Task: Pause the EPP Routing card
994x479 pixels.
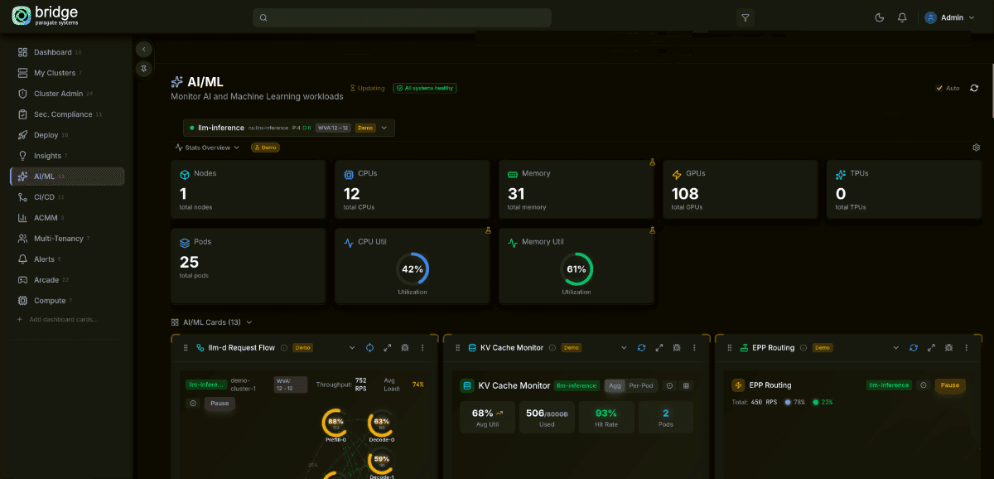Action: pos(950,385)
